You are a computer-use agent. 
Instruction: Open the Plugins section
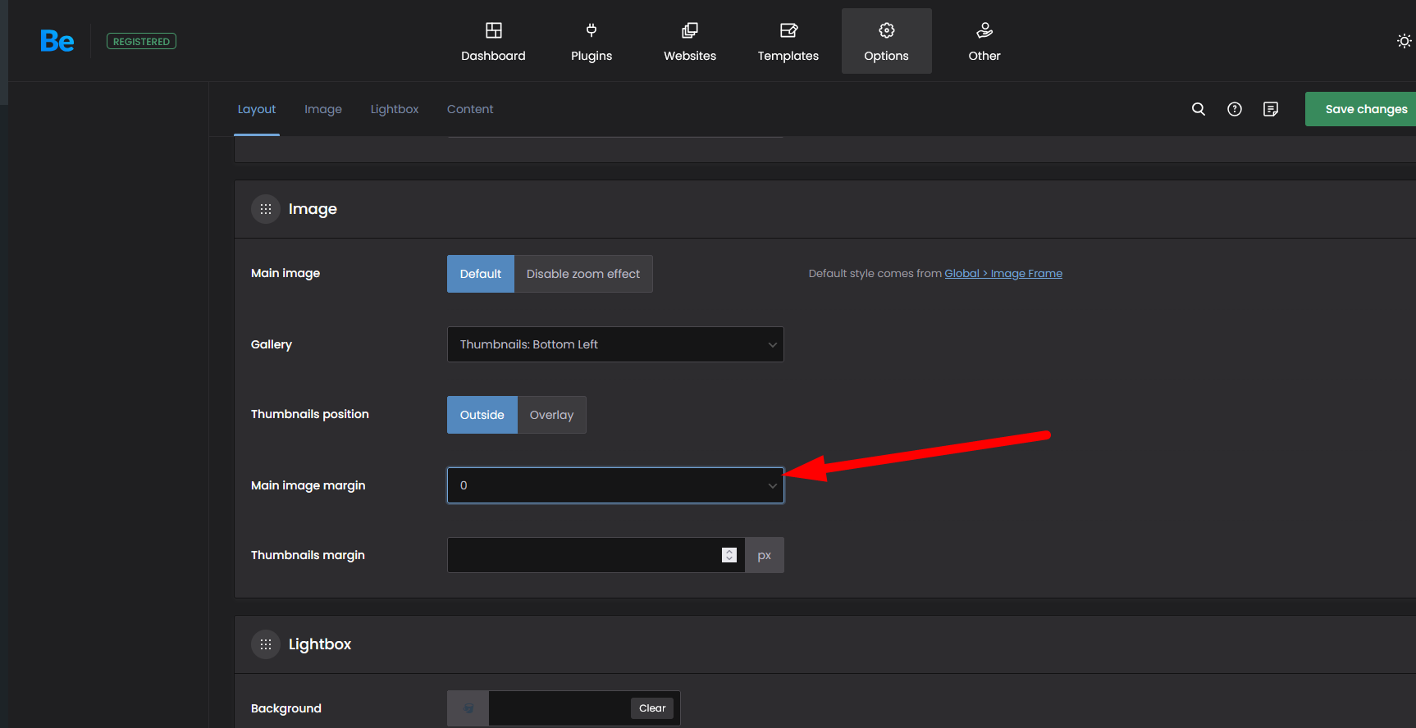tap(592, 42)
